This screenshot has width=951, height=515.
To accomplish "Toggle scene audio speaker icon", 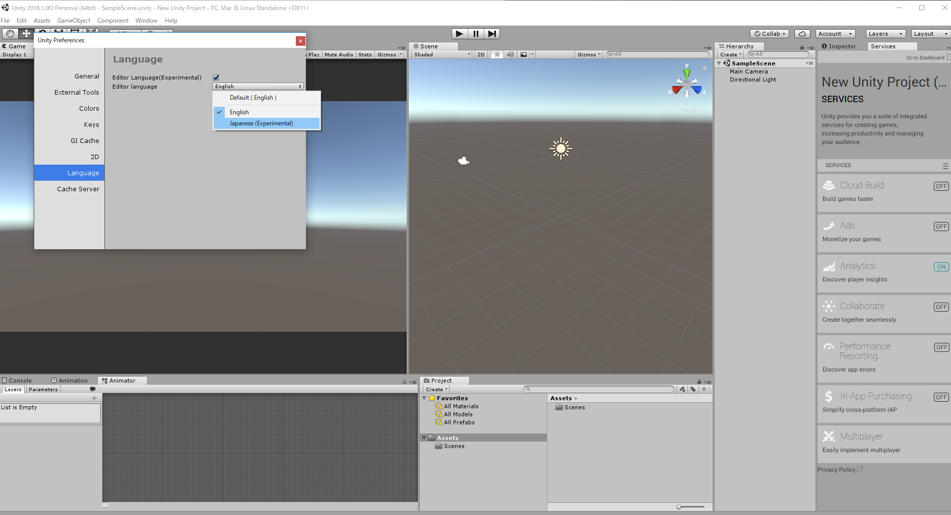I will [510, 54].
